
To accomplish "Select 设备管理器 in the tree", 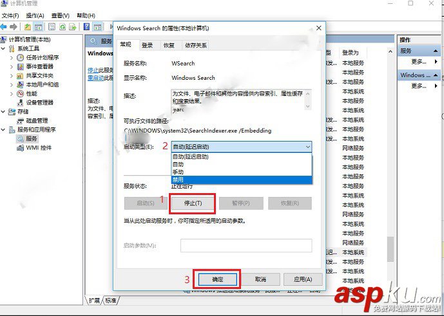I will (39, 102).
